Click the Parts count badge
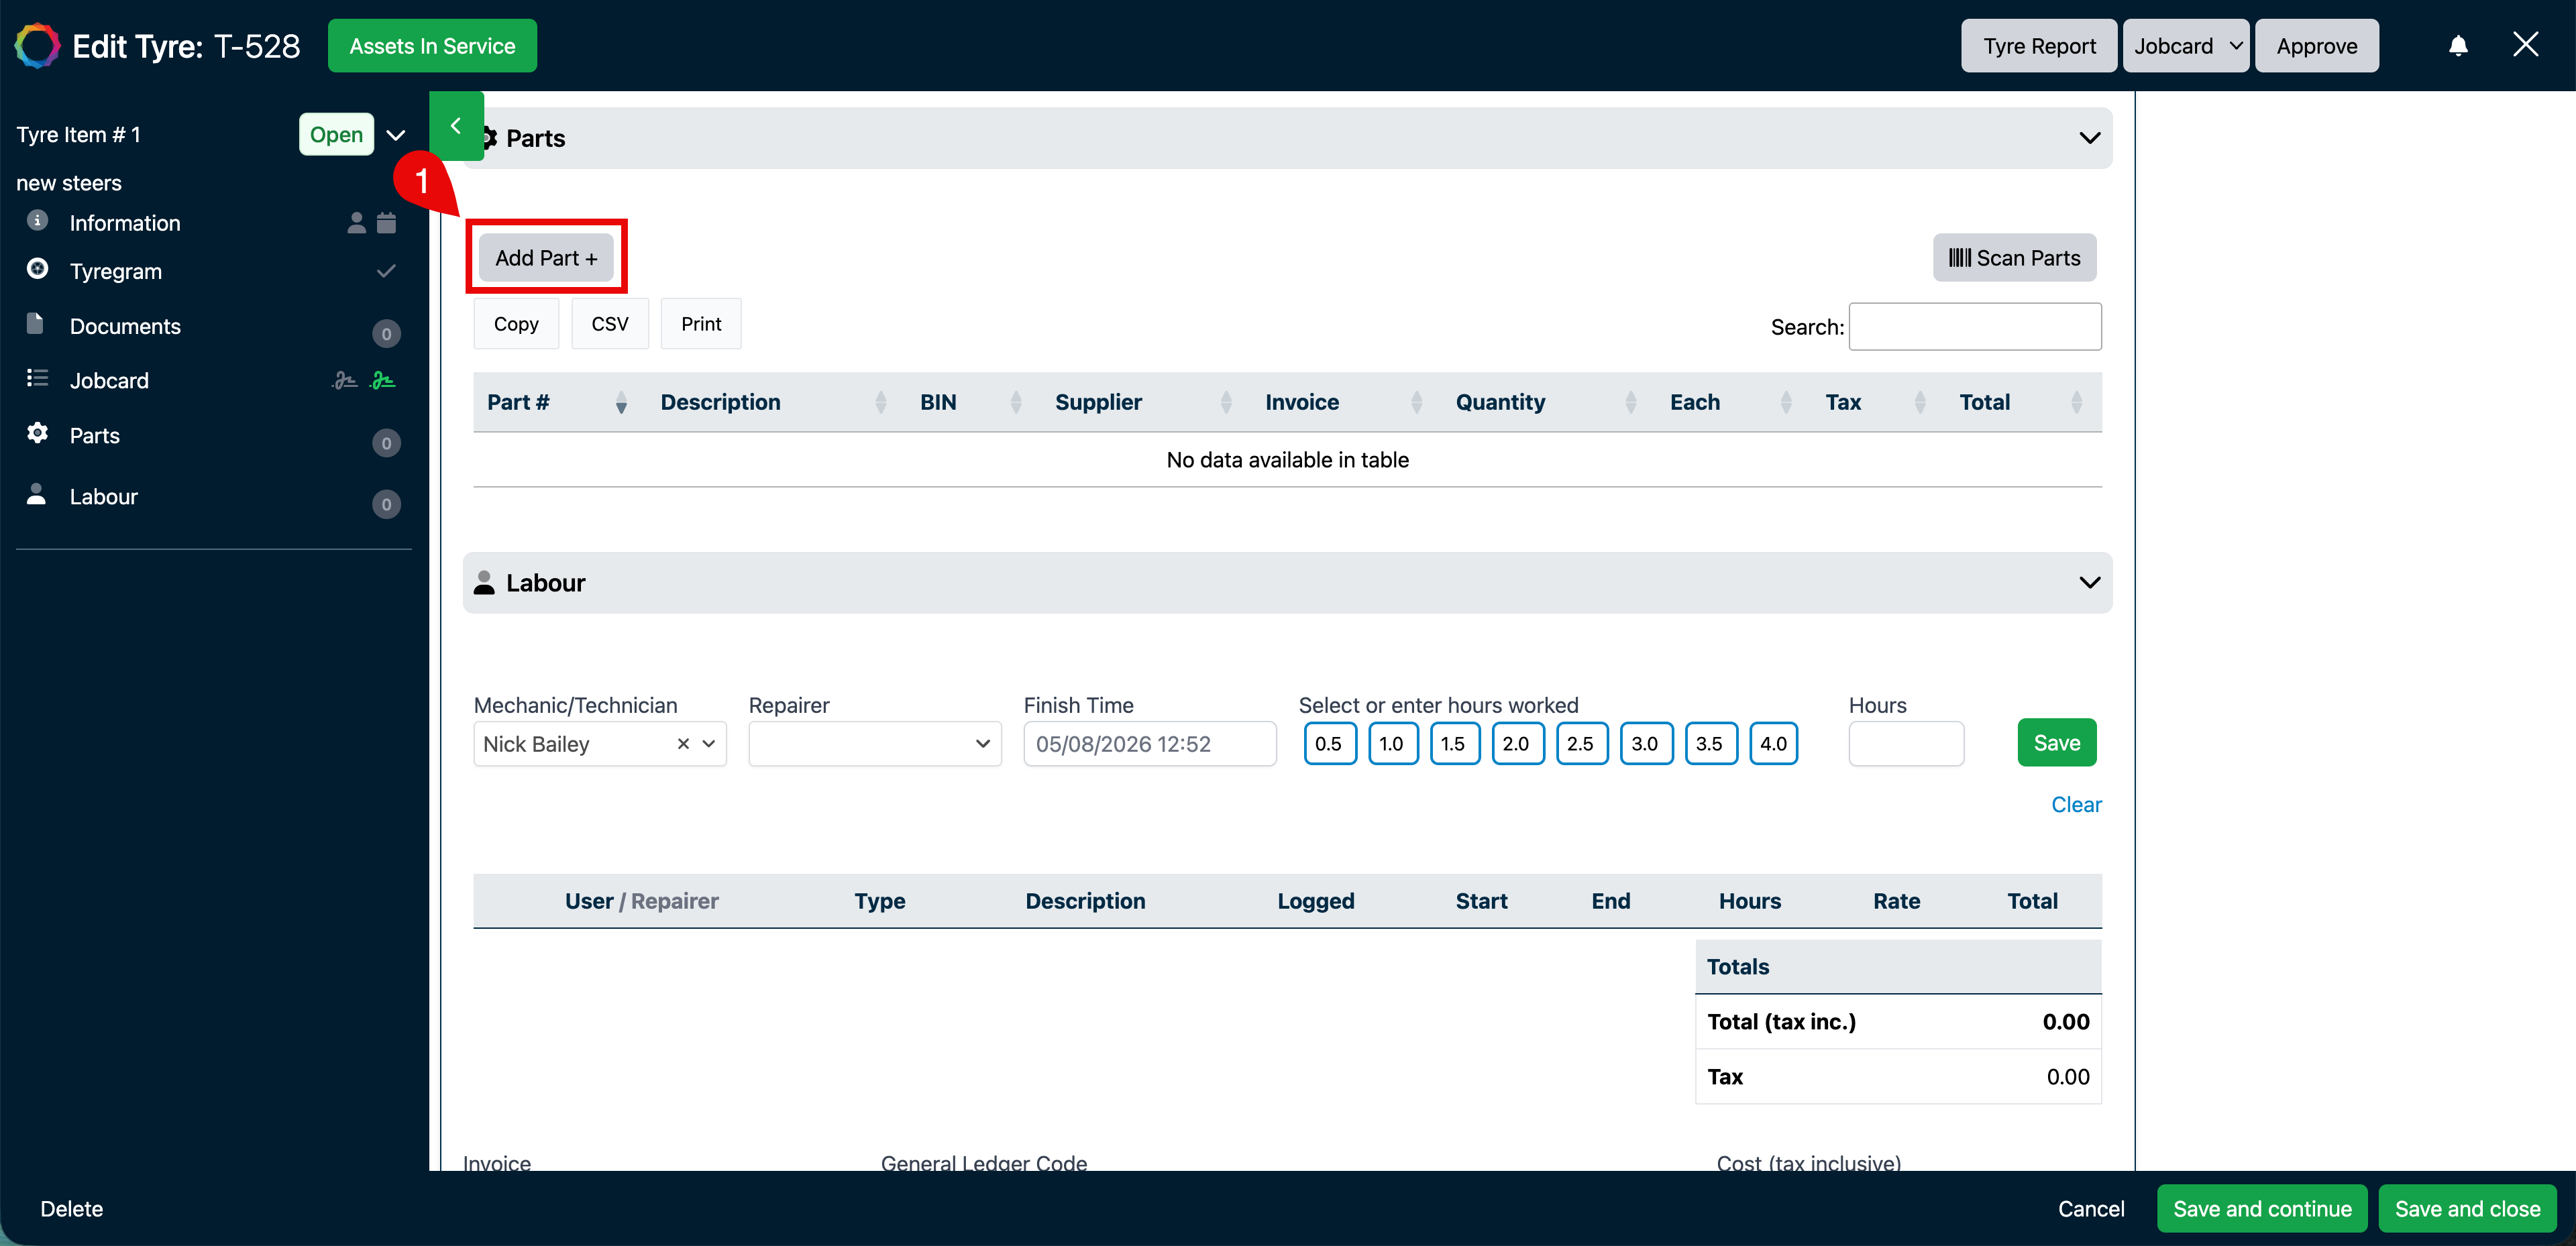Image resolution: width=2576 pixels, height=1246 pixels. tap(386, 443)
